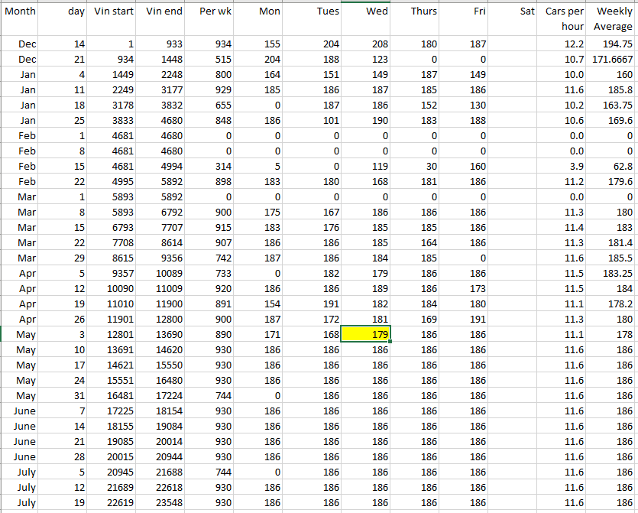Click the Vin start header cell
The height and width of the screenshot is (513, 638).
point(113,12)
